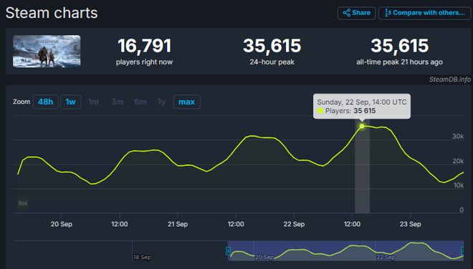The image size is (473, 269).
Task: Click the selected blue navigator range
Action: pos(345,250)
